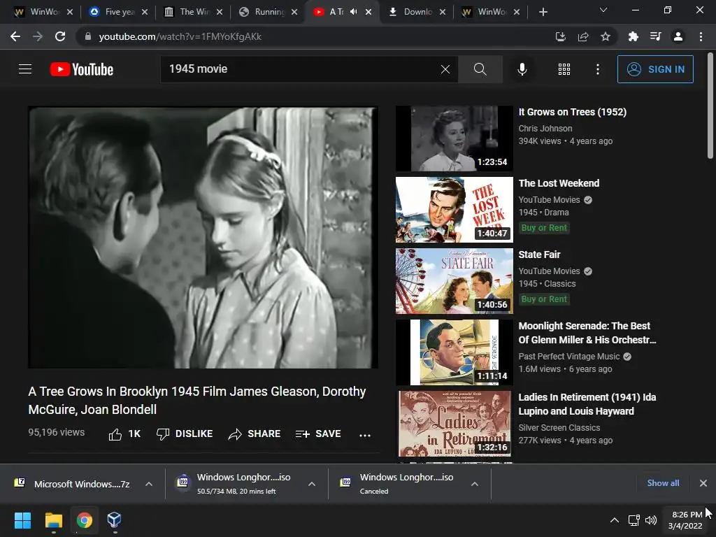
Task: Click the install app icon in address bar
Action: pos(560,36)
